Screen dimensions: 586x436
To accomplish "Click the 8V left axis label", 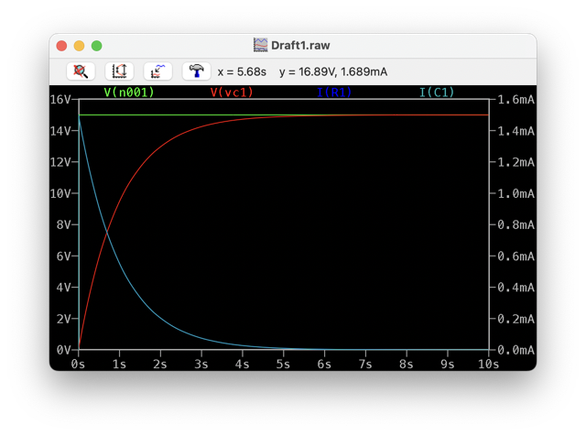I will click(63, 224).
